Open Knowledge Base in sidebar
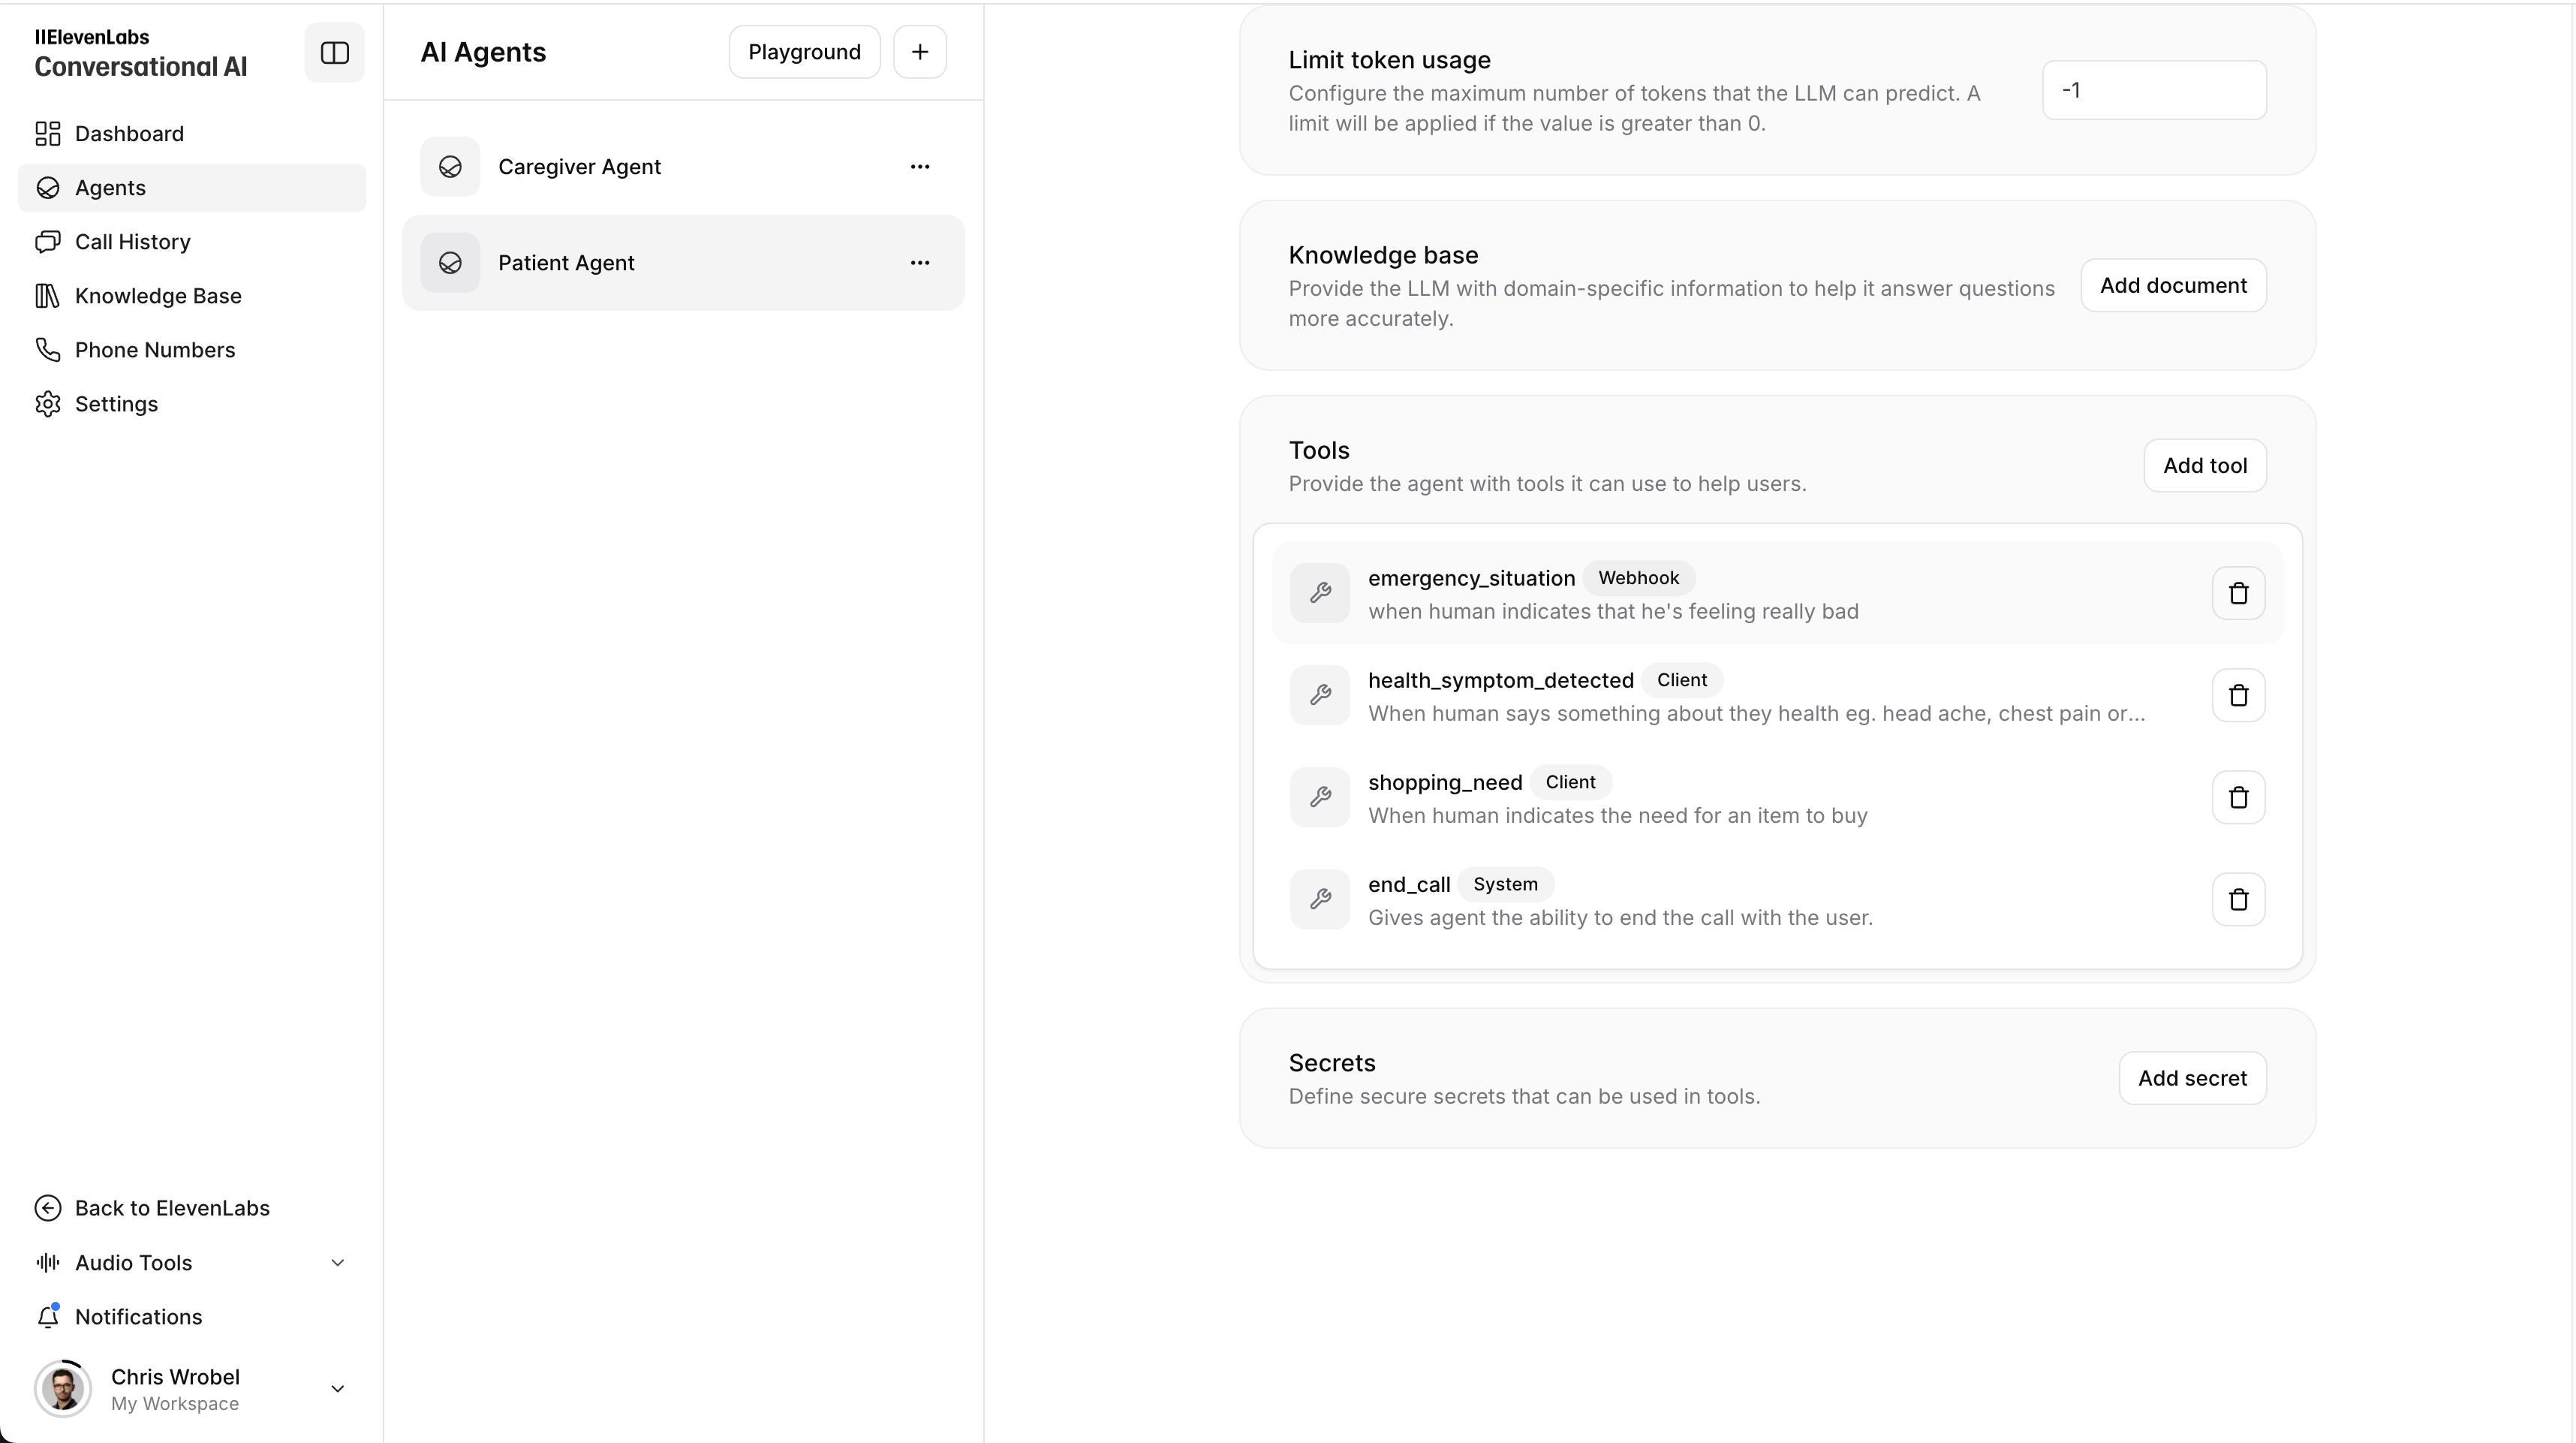The height and width of the screenshot is (1443, 2576). coord(157,296)
